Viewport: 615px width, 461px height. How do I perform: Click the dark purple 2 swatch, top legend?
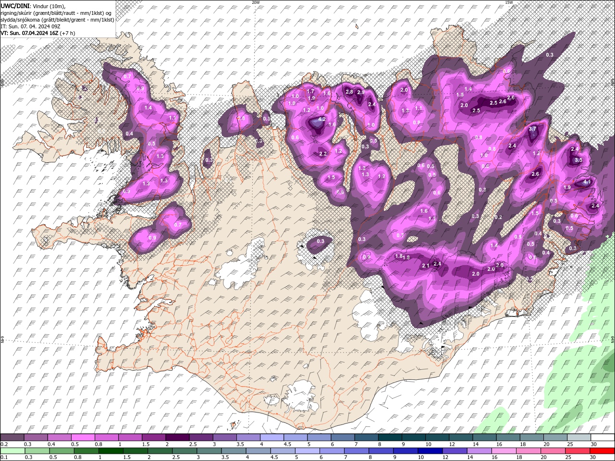pos(177,437)
